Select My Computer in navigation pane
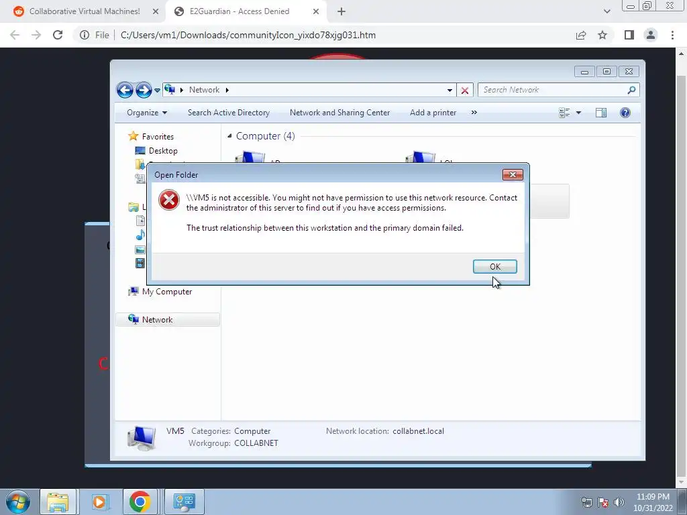The image size is (687, 515). point(167,292)
